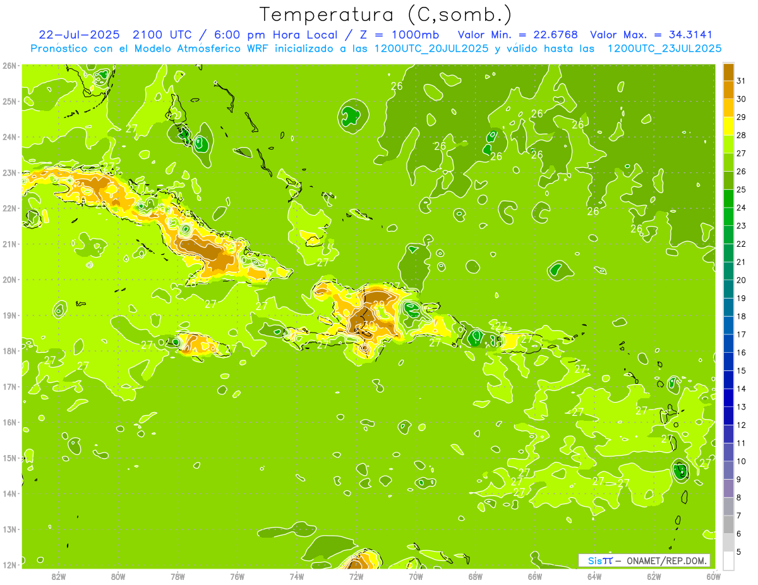
Task: Click the "22N" latitude axis label
Action: point(10,208)
